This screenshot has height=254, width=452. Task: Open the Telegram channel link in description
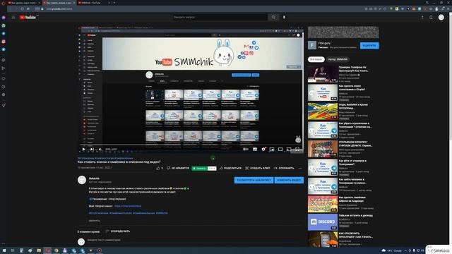[128, 206]
